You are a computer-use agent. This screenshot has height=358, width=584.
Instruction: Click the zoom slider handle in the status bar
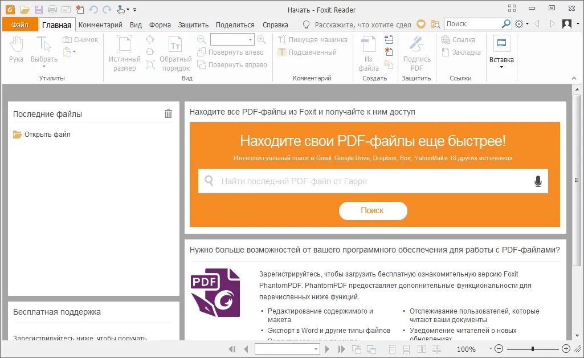coord(533,349)
